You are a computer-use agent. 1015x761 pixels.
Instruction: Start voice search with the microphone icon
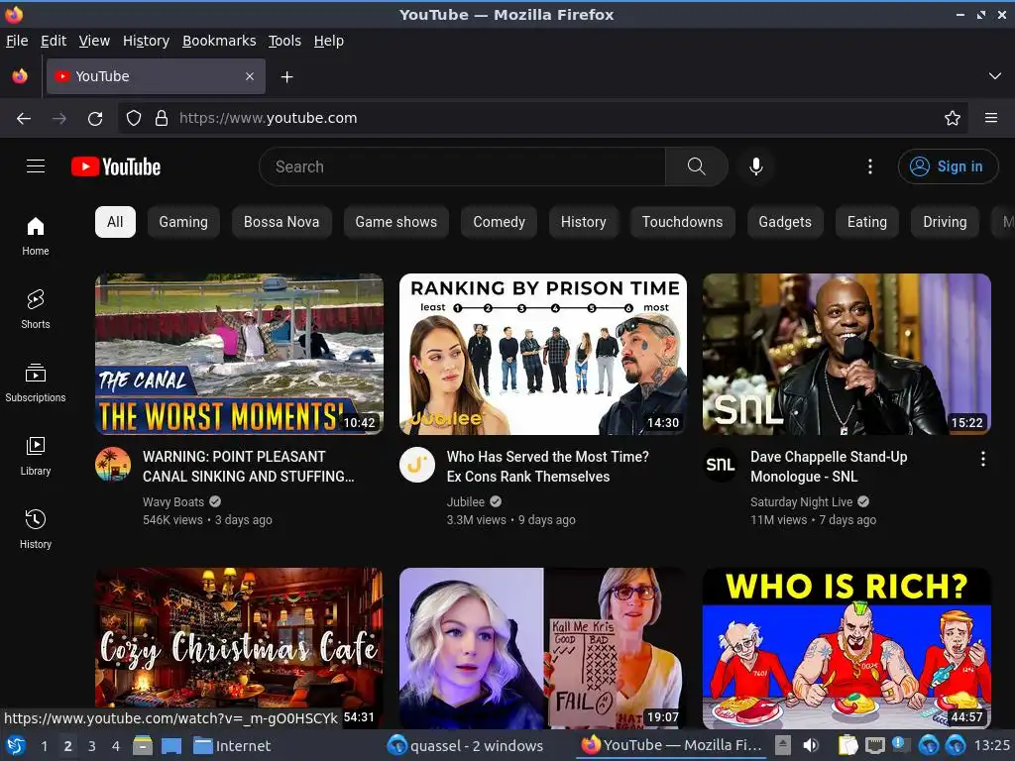click(755, 166)
